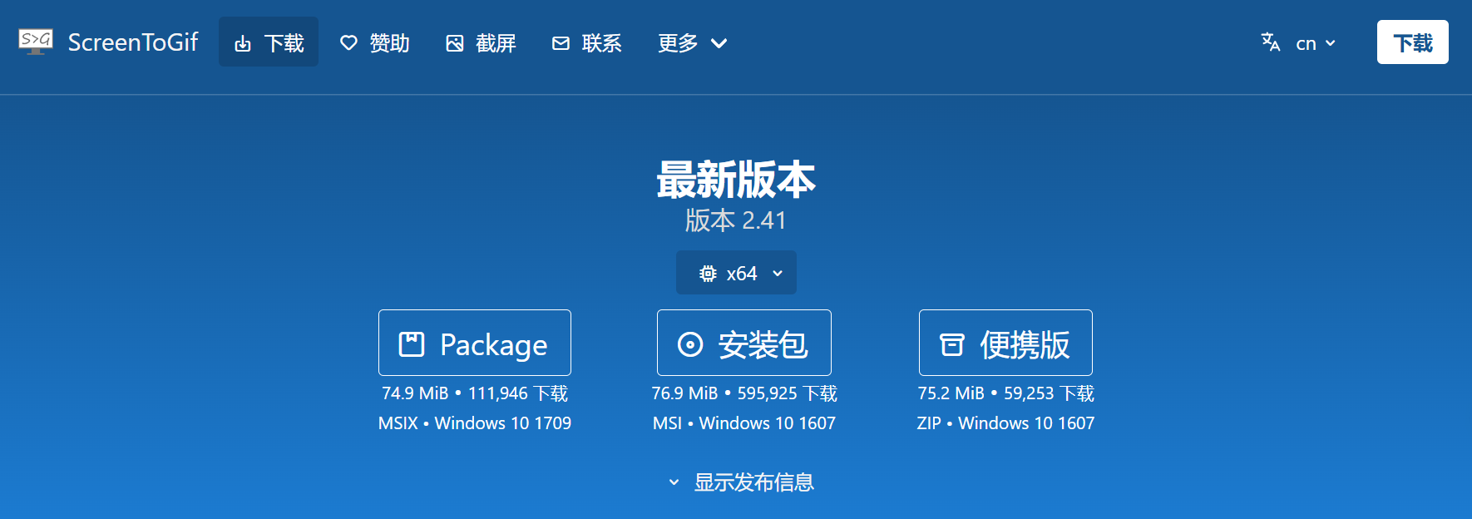Click the 版本 2.41 text

[x=736, y=220]
